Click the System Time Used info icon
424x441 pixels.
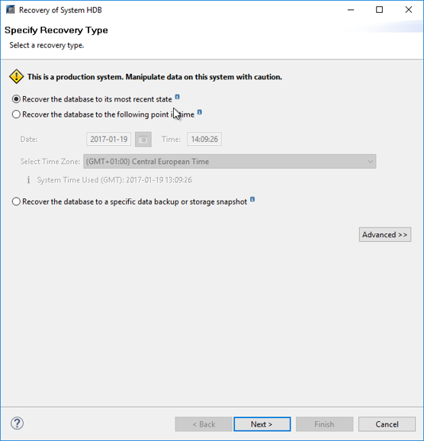point(28,180)
